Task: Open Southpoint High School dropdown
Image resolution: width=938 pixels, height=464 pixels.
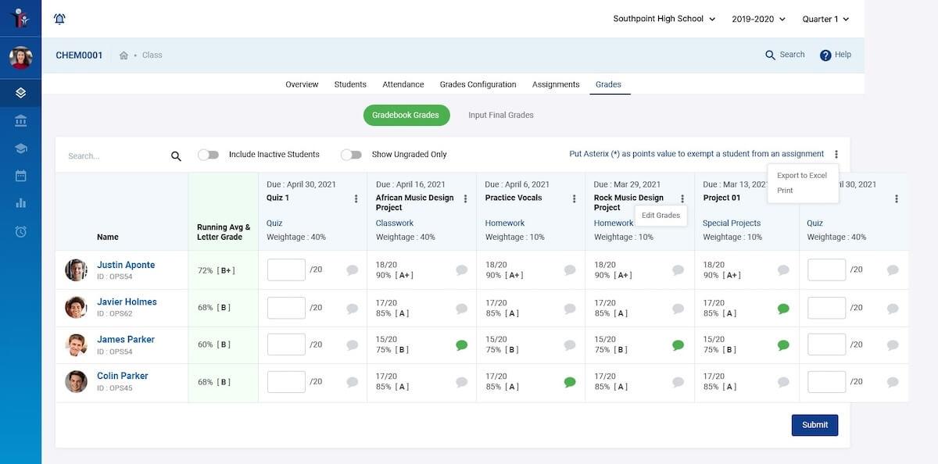Action: tap(664, 19)
